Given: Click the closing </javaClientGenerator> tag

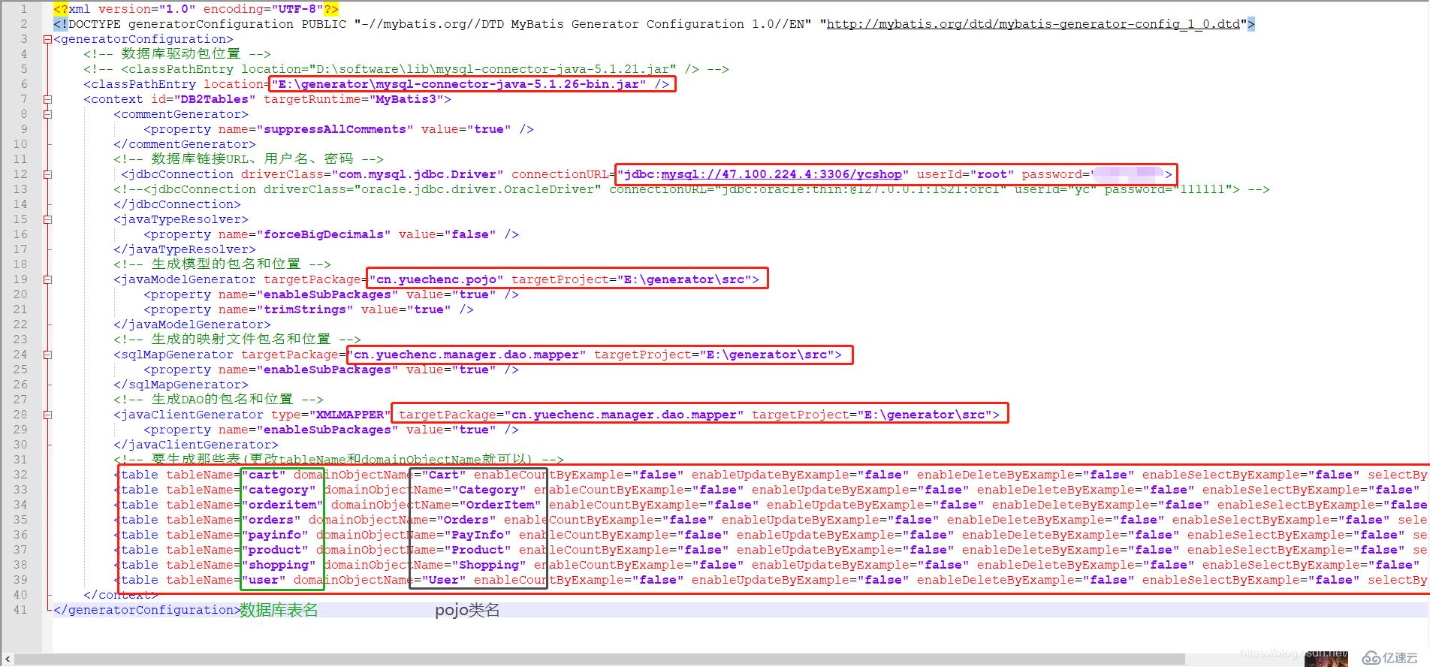Looking at the screenshot, I should point(196,445).
